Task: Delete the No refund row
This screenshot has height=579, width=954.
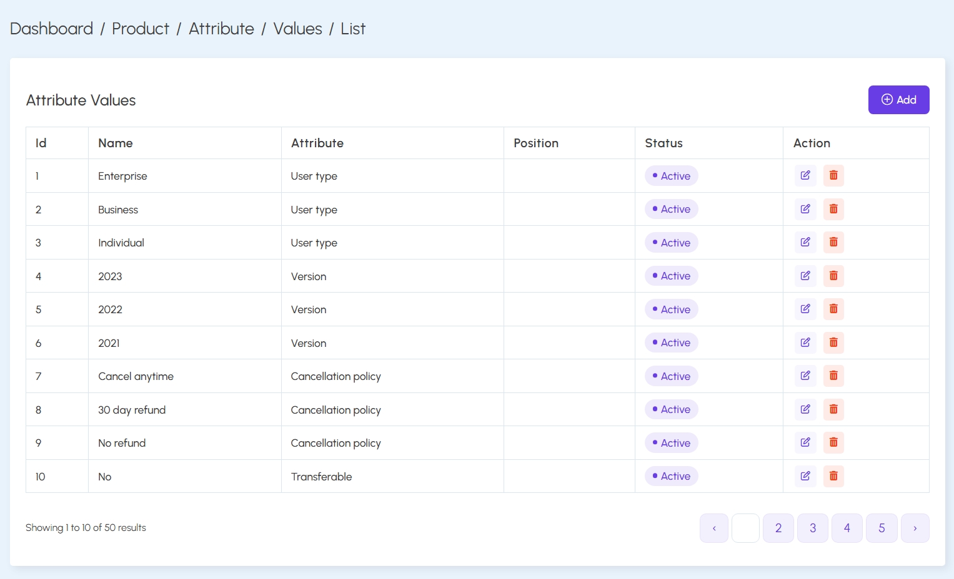Action: 833,442
